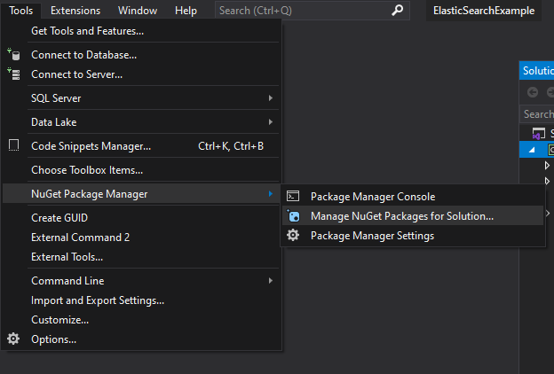This screenshot has width=554, height=374.
Task: Open Package Manager Console
Action: click(413, 196)
